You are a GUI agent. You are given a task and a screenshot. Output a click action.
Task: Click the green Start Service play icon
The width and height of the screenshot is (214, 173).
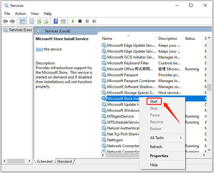pyautogui.click(x=73, y=21)
